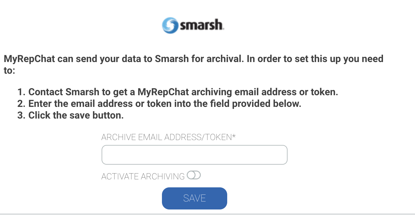The width and height of the screenshot is (415, 215).
Task: Click the 'to:' text ending the intro
Action: tap(9, 70)
